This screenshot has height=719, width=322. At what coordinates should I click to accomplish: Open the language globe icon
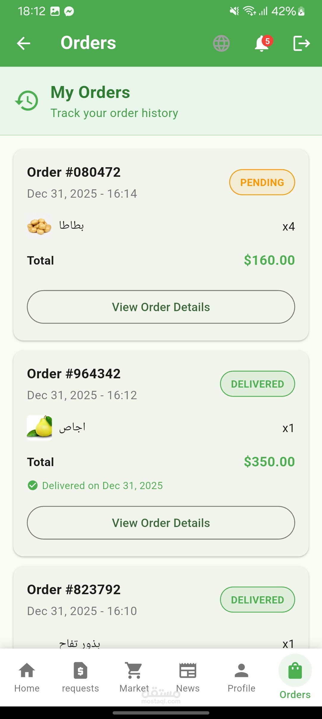click(x=221, y=43)
